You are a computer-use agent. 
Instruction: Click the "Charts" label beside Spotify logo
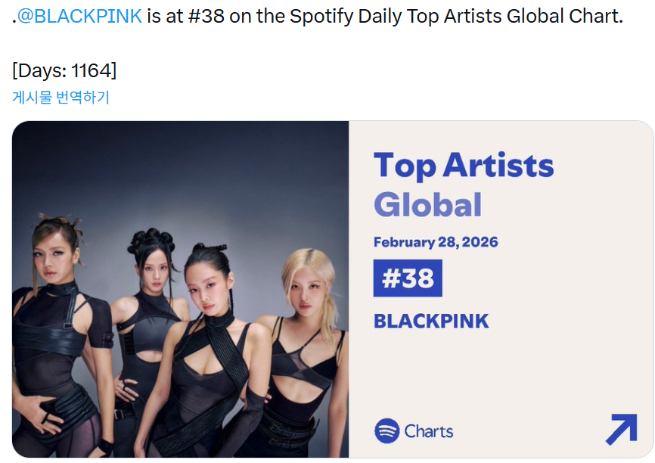point(429,431)
